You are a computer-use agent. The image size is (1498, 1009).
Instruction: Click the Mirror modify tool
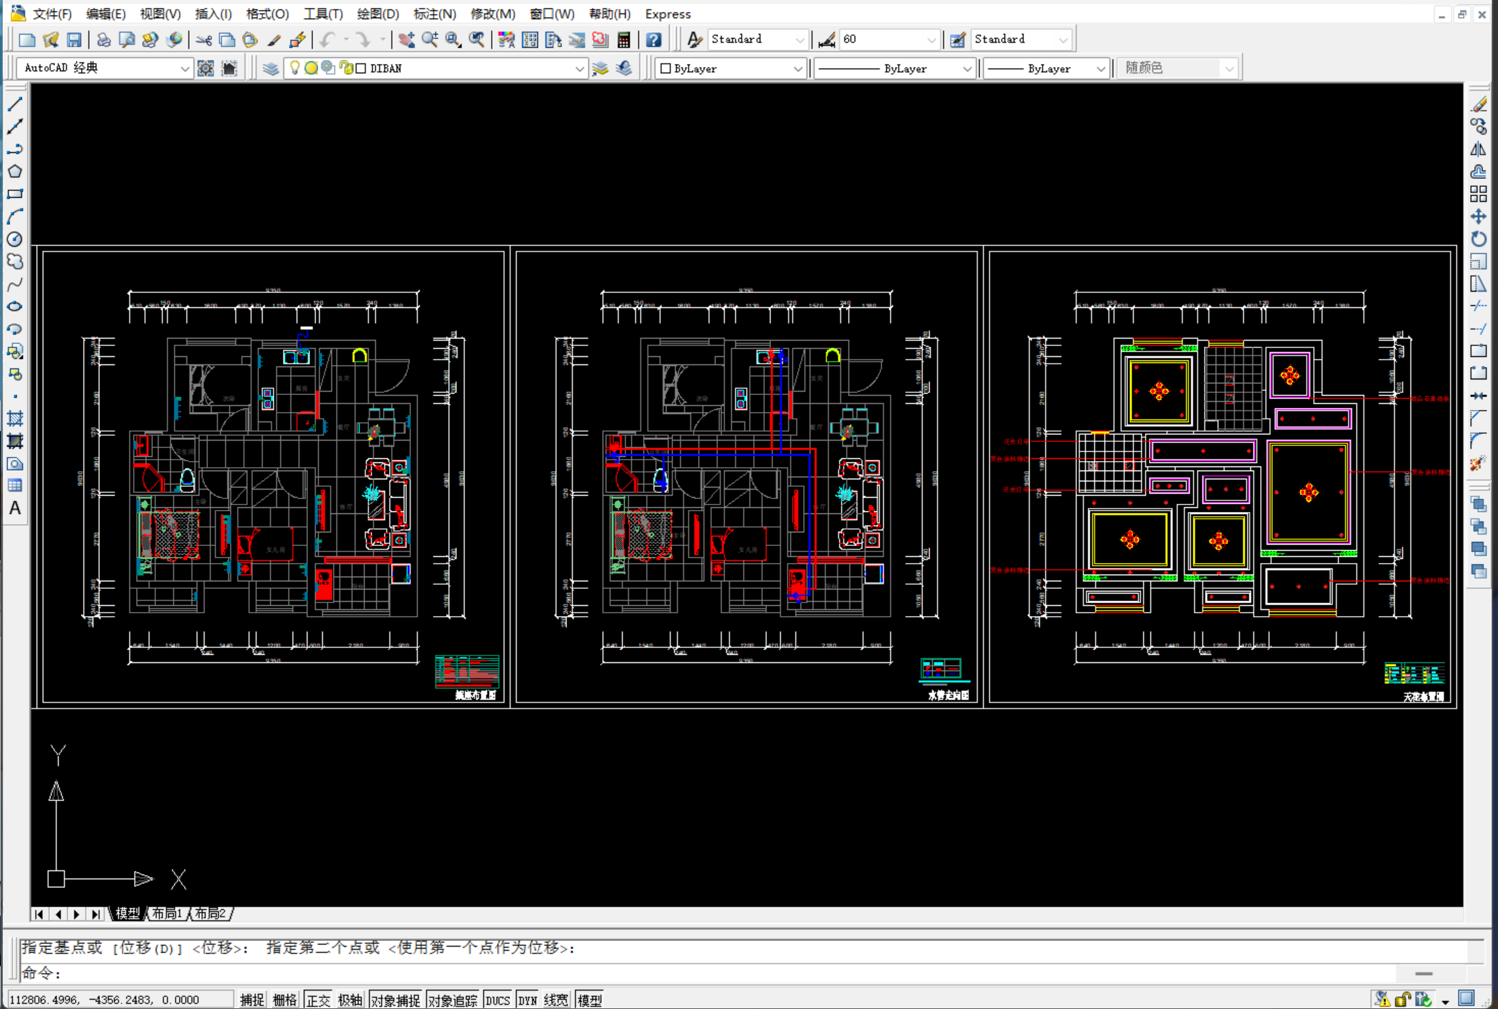pyautogui.click(x=1478, y=149)
